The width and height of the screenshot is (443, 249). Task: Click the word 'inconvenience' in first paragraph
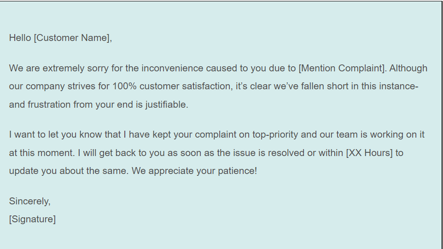tap(172, 68)
